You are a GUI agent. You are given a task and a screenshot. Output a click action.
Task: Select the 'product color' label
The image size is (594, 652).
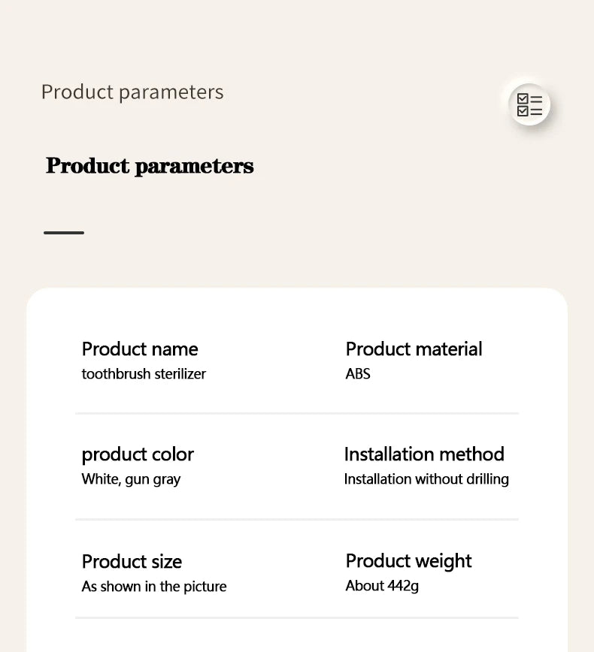tap(138, 454)
